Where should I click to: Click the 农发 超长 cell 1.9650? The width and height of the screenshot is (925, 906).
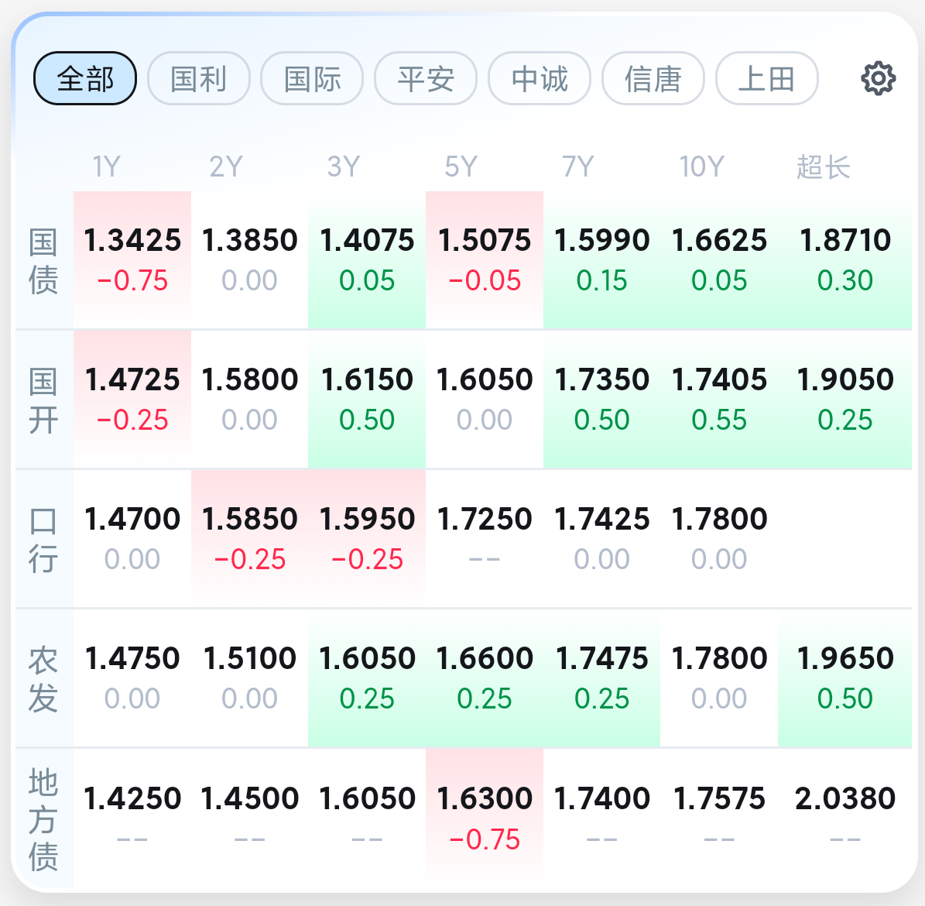click(844, 679)
